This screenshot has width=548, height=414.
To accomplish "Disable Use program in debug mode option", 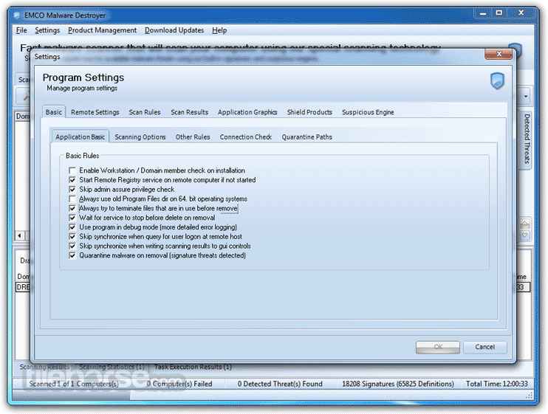I will (x=72, y=227).
